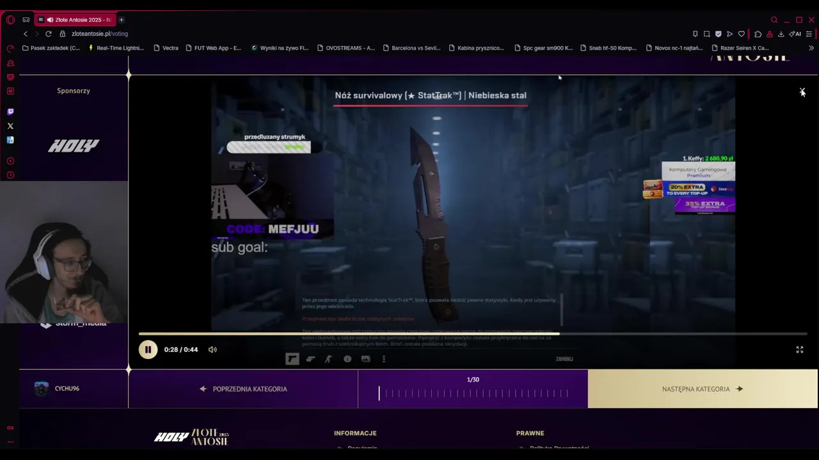Open the blue translate sidebar app icon
This screenshot has width=819, height=460.
(10, 140)
